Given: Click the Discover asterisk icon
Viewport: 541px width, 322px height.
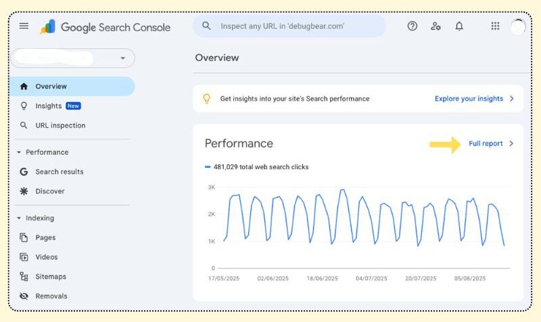Looking at the screenshot, I should coord(24,191).
